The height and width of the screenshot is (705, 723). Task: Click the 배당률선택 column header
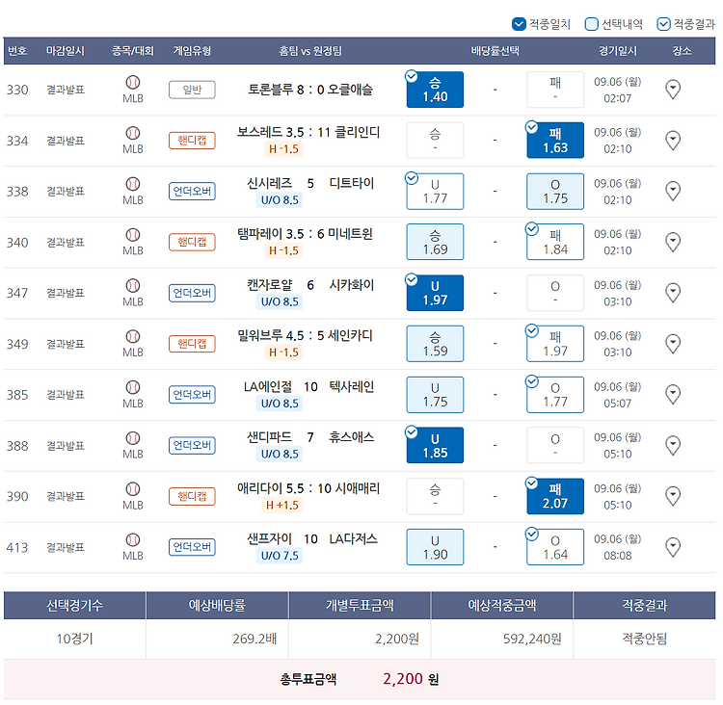tap(495, 51)
